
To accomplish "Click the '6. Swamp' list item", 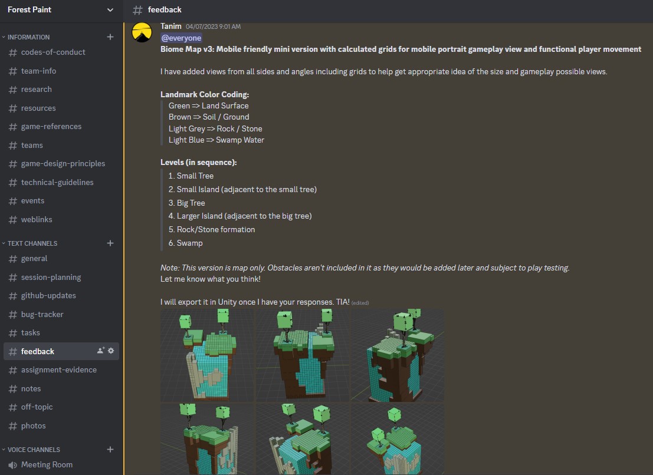I will click(186, 243).
